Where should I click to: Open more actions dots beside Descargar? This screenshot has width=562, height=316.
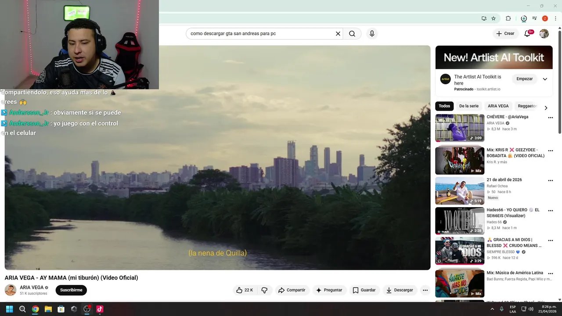pos(425,290)
